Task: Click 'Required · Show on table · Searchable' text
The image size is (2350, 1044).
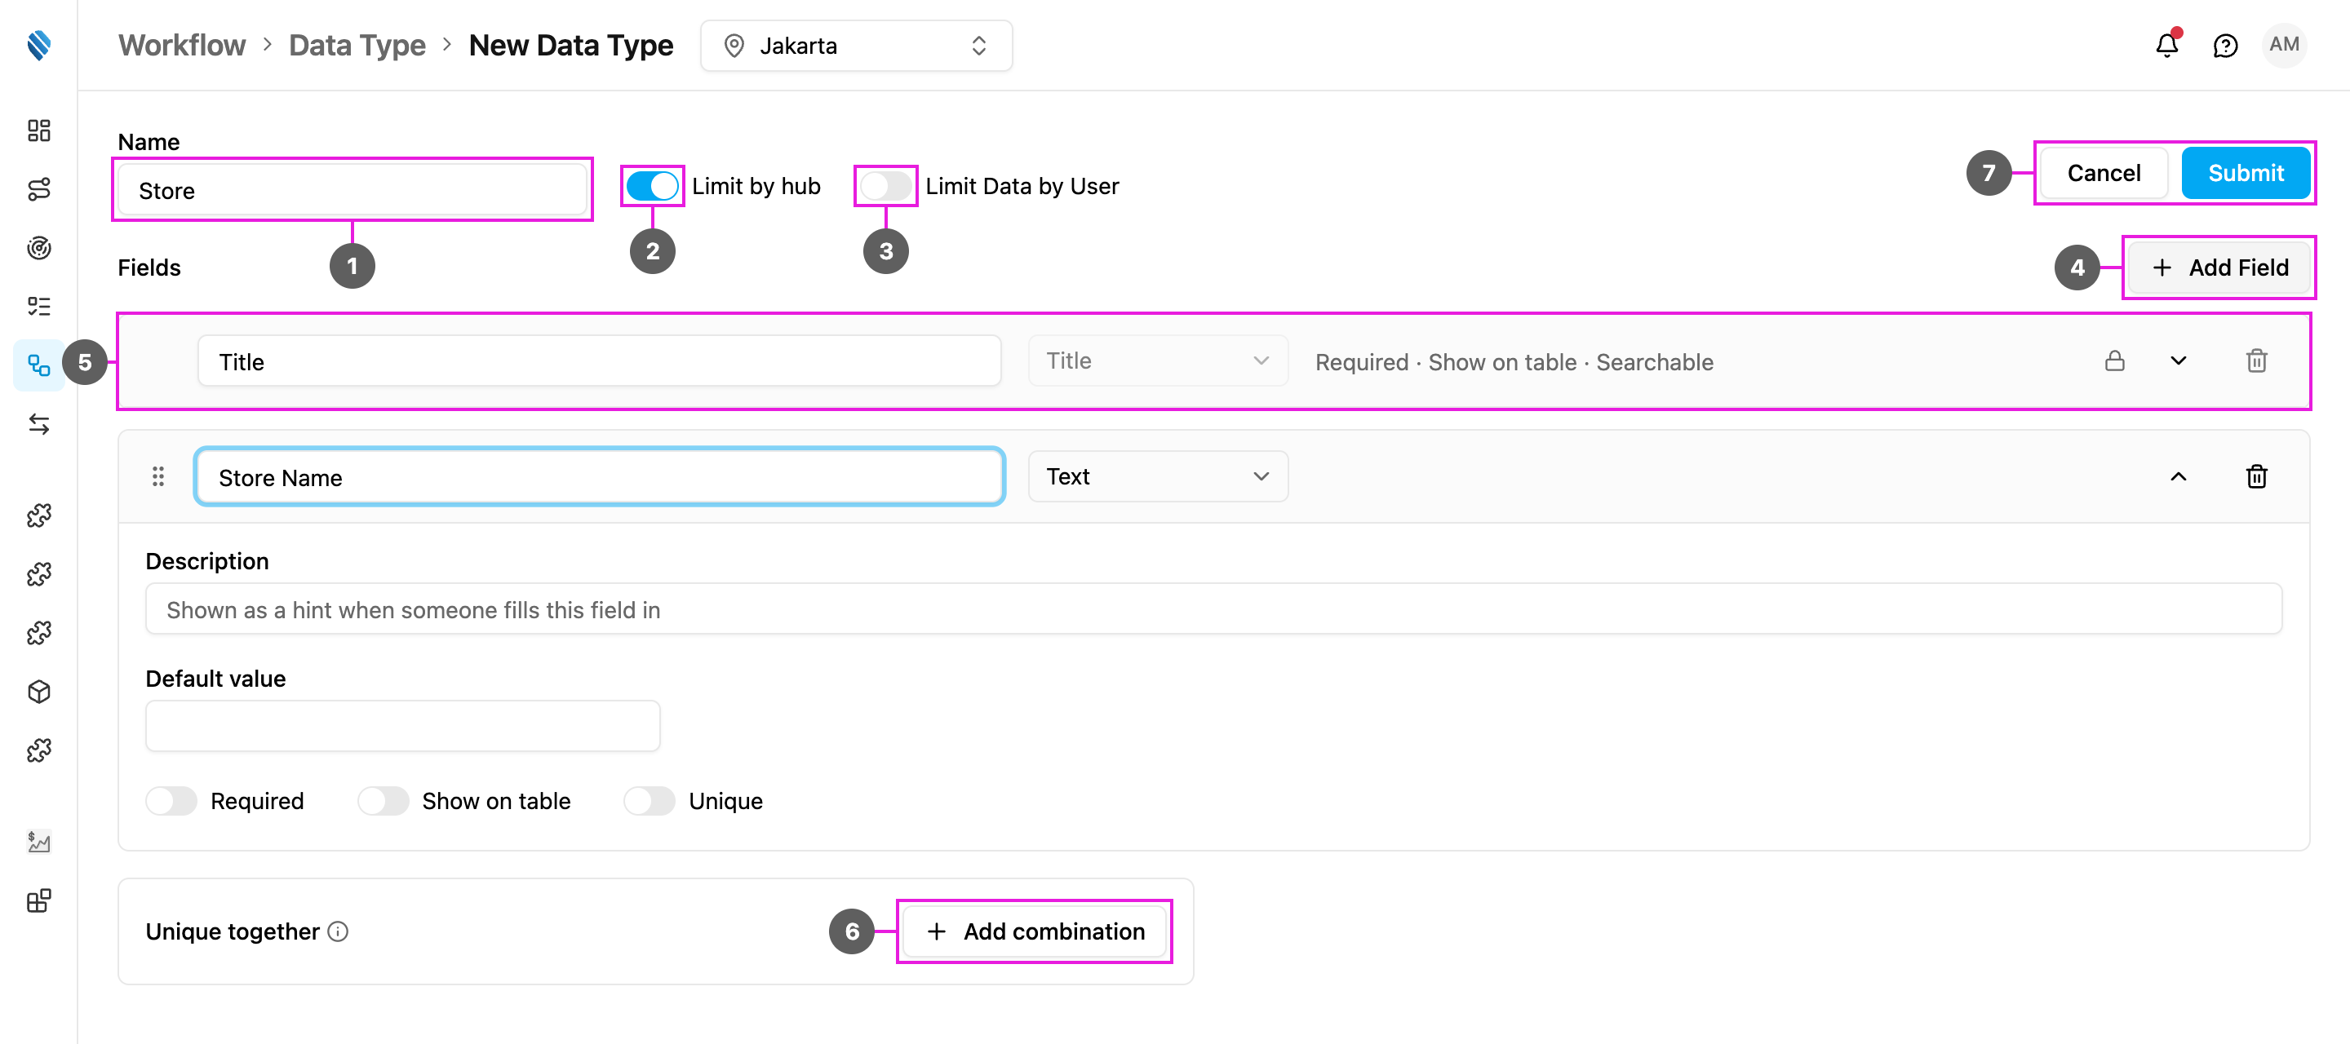Action: pos(1514,362)
